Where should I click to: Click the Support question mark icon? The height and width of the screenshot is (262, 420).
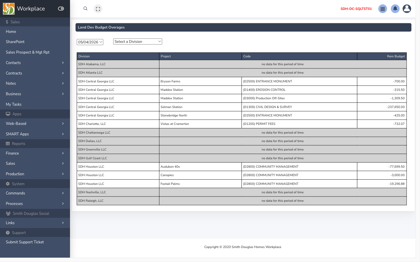pyautogui.click(x=8, y=233)
